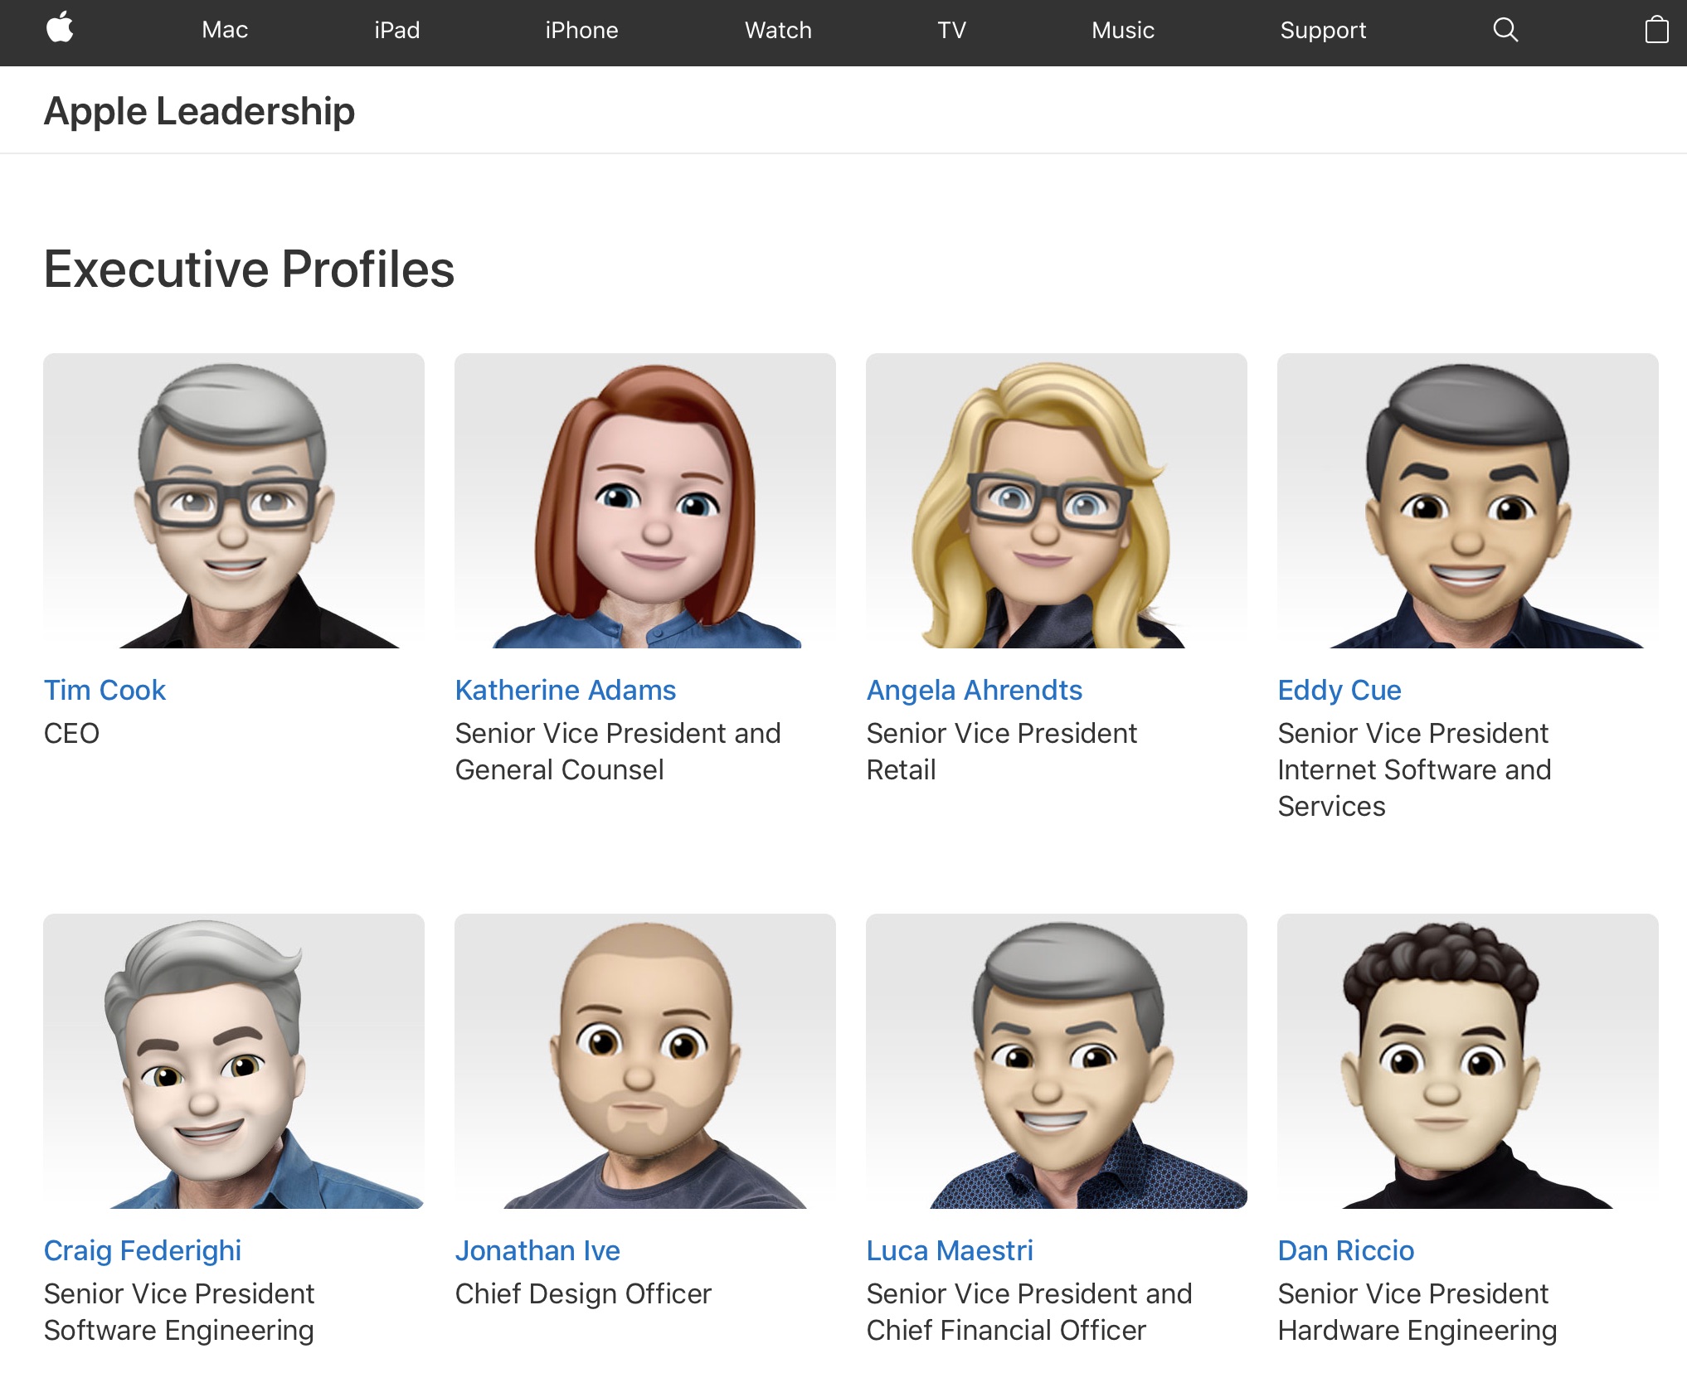Navigate to the TV section
The image size is (1687, 1373).
[951, 30]
